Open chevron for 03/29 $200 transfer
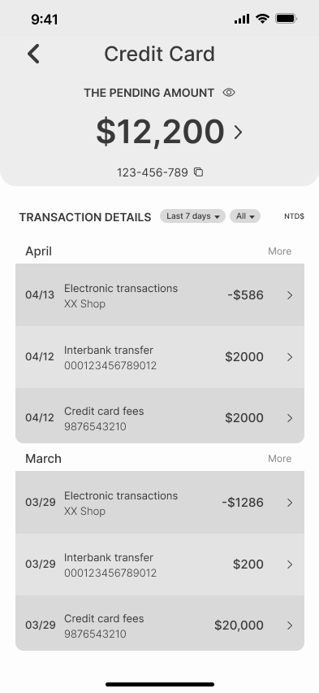 [x=290, y=564]
